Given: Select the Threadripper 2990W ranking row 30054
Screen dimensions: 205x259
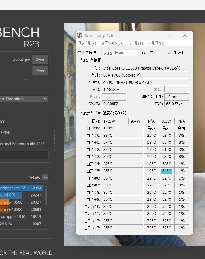Looking at the screenshot, I should tap(22, 188).
